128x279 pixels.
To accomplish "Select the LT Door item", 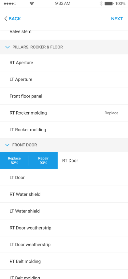I will (64, 177).
